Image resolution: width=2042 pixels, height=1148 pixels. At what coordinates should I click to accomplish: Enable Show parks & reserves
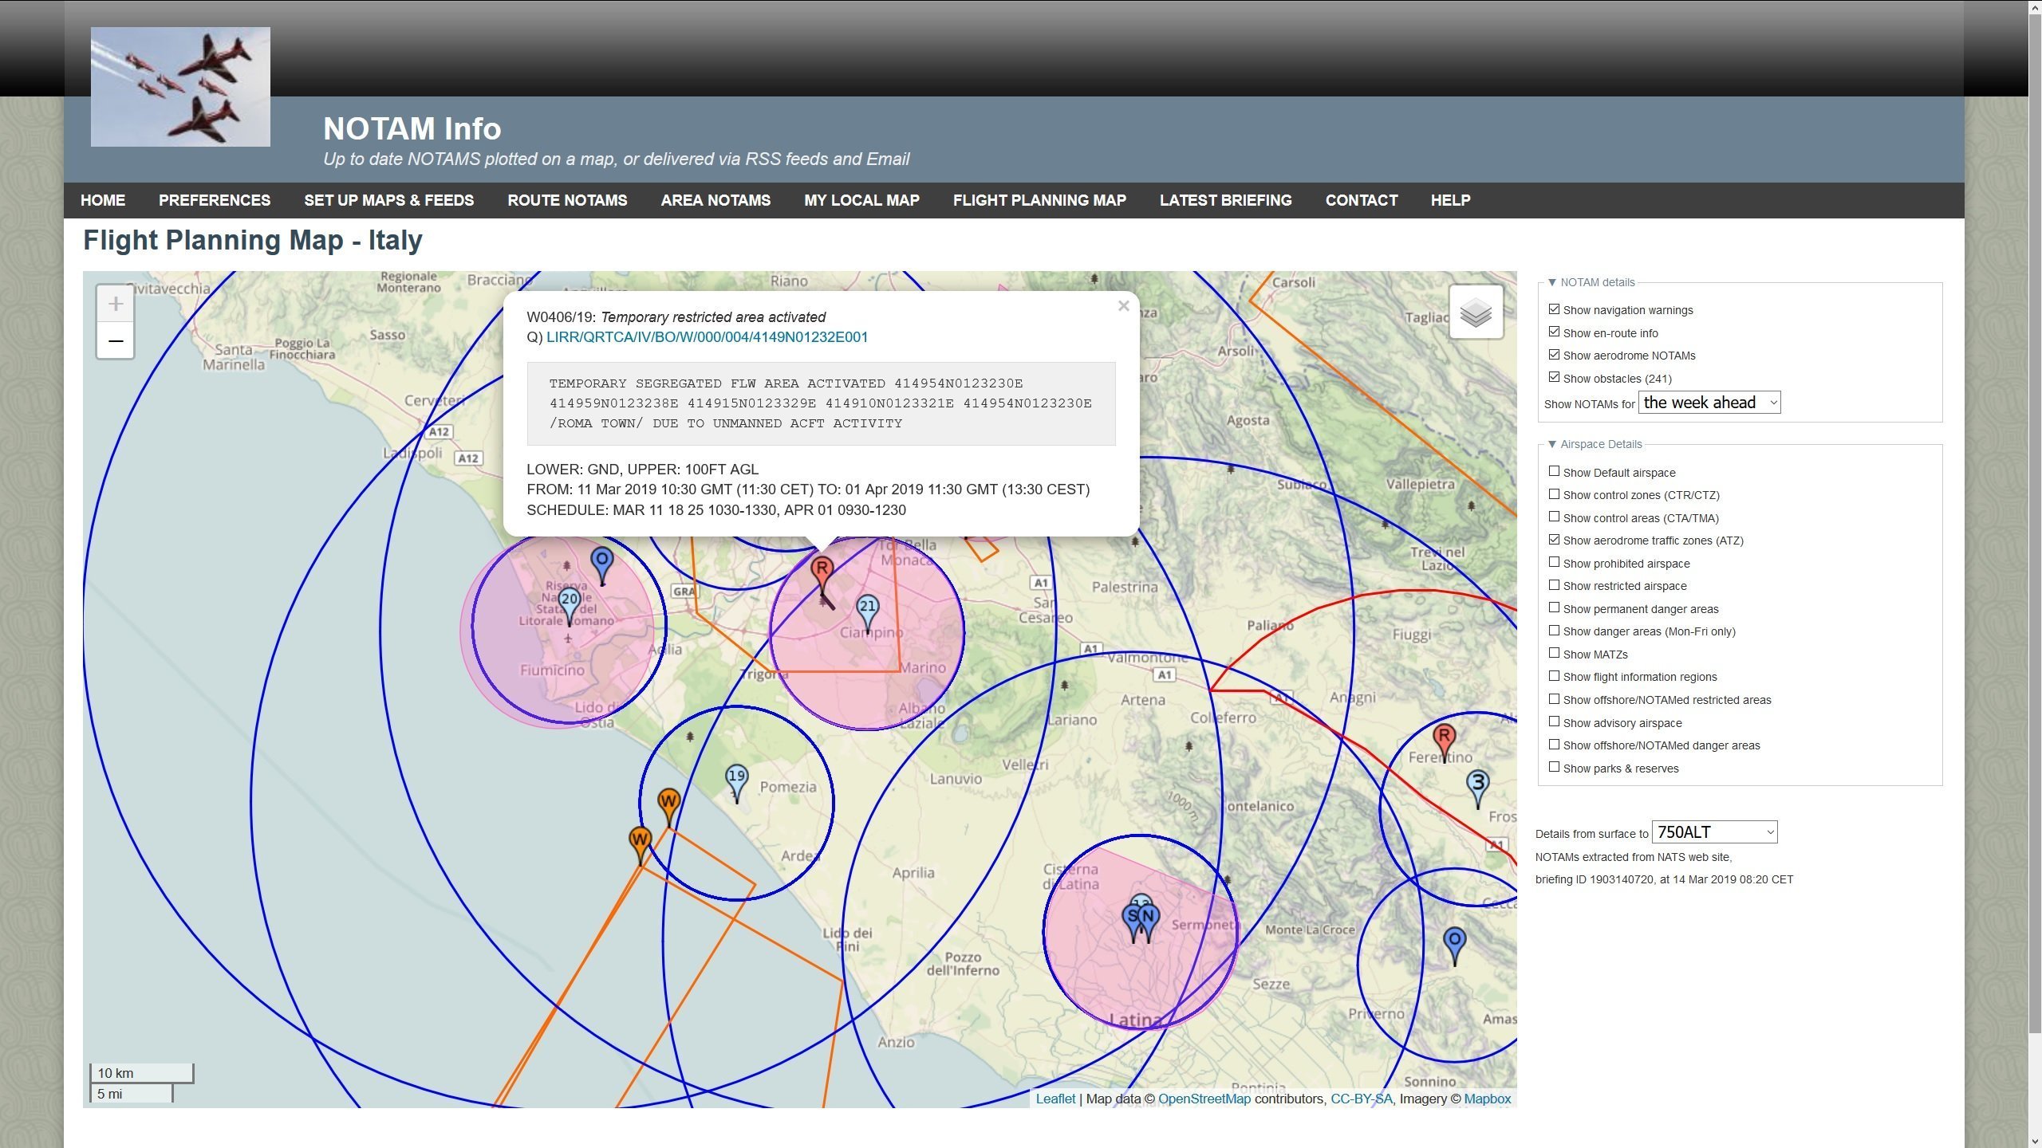pyautogui.click(x=1554, y=767)
